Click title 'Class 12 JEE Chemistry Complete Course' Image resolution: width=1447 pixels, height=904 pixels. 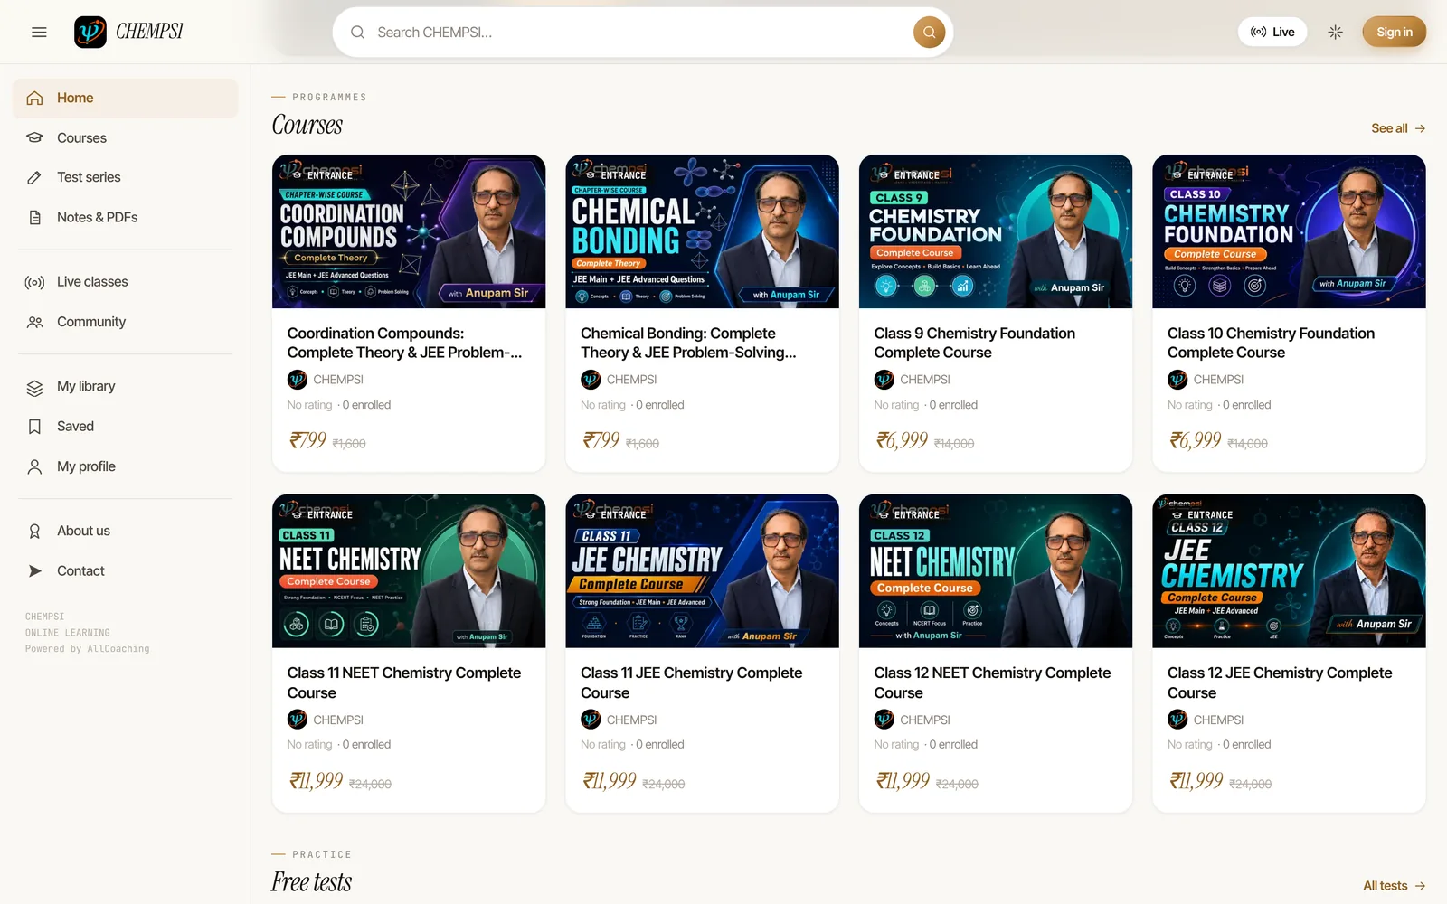coord(1280,683)
